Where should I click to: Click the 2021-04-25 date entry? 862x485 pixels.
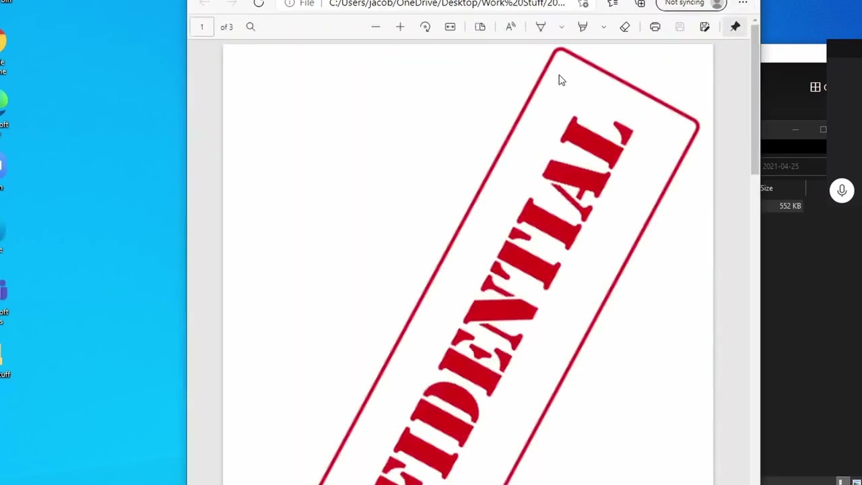781,166
